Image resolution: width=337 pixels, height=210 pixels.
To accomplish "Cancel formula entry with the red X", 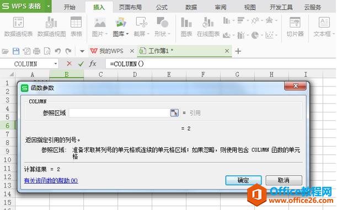I will (69, 63).
